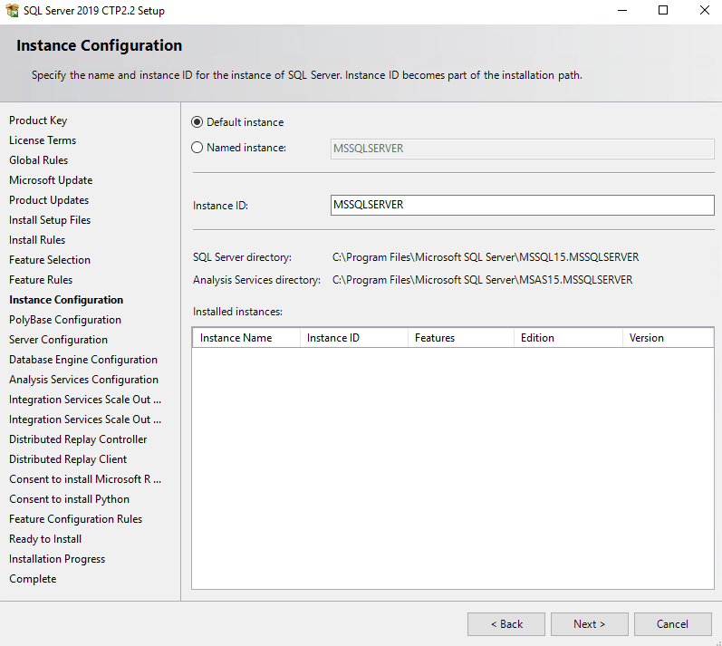
Task: Close the setup window
Action: click(705, 10)
